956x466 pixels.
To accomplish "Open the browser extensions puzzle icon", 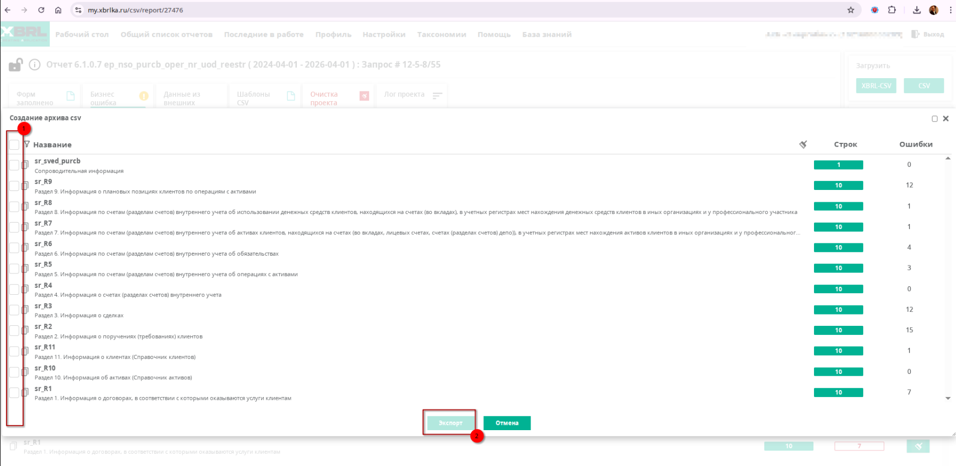I will [892, 10].
